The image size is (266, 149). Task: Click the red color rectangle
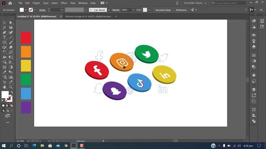26,38
